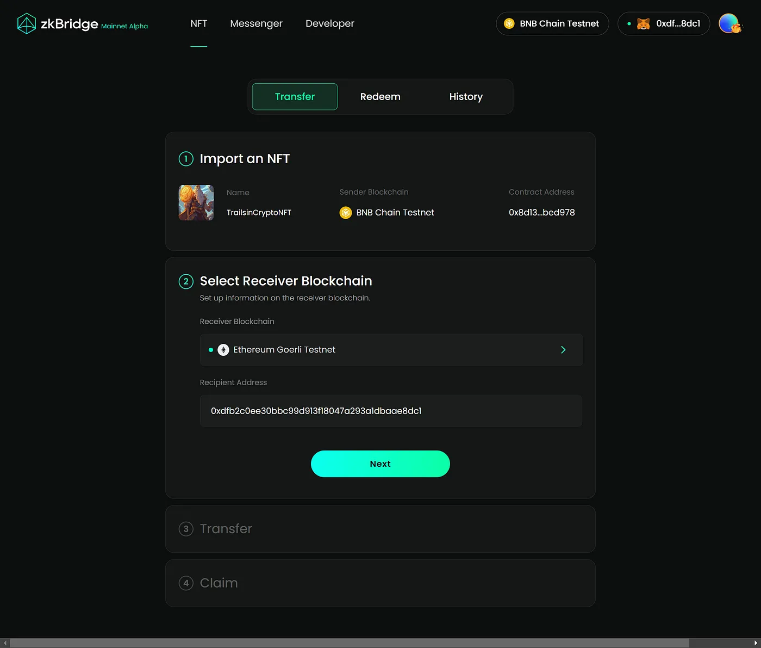Click the TrailsinCryptoNFT thumbnail image
761x648 pixels.
[x=196, y=202]
